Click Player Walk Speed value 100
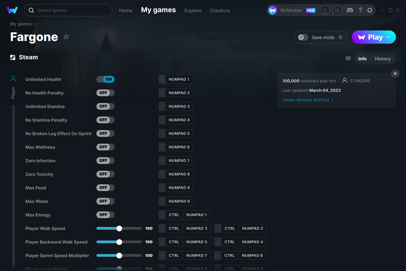This screenshot has height=271, width=406. point(149,228)
